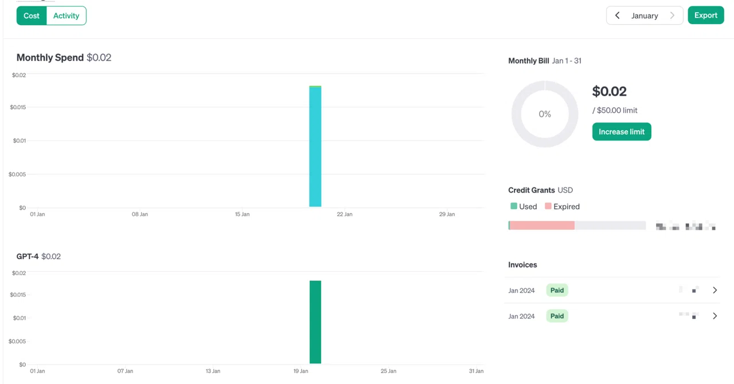Screen dimensions: 734x384
Task: Open first Jan 2024 invoice chevron
Action: [x=715, y=291]
